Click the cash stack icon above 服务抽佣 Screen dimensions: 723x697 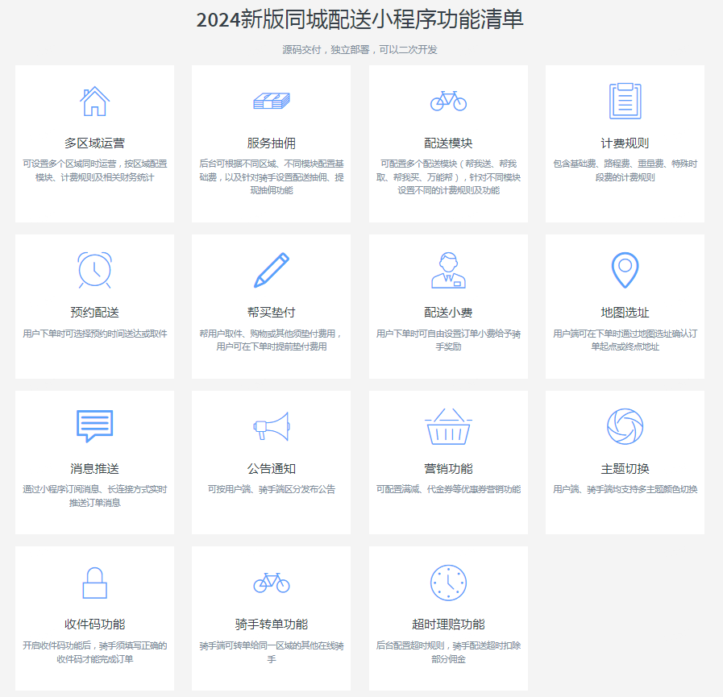(271, 102)
